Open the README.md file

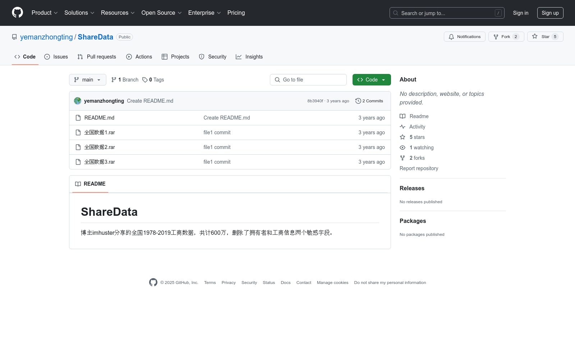pos(99,118)
